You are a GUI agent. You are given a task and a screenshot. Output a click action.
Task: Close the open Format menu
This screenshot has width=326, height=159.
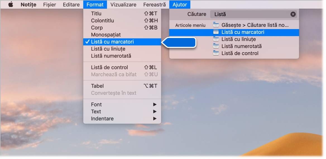point(95,4)
